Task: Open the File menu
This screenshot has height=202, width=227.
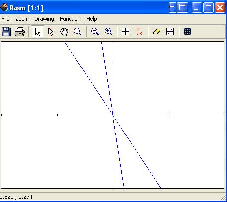Action: point(5,19)
